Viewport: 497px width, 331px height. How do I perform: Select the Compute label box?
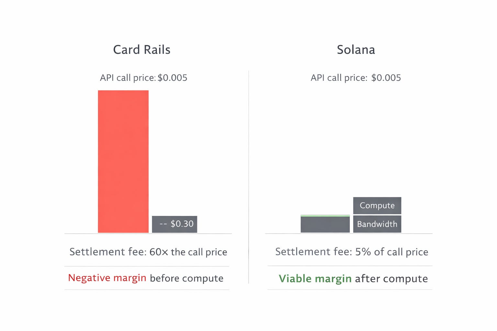click(x=377, y=206)
